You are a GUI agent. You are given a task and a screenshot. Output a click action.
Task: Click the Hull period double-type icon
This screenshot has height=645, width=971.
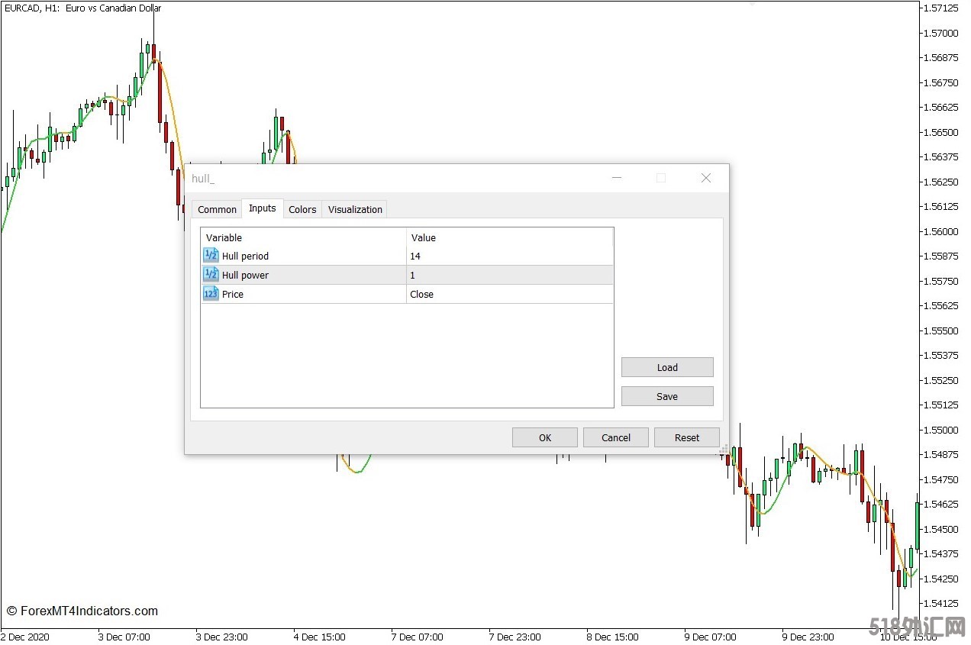(x=211, y=256)
